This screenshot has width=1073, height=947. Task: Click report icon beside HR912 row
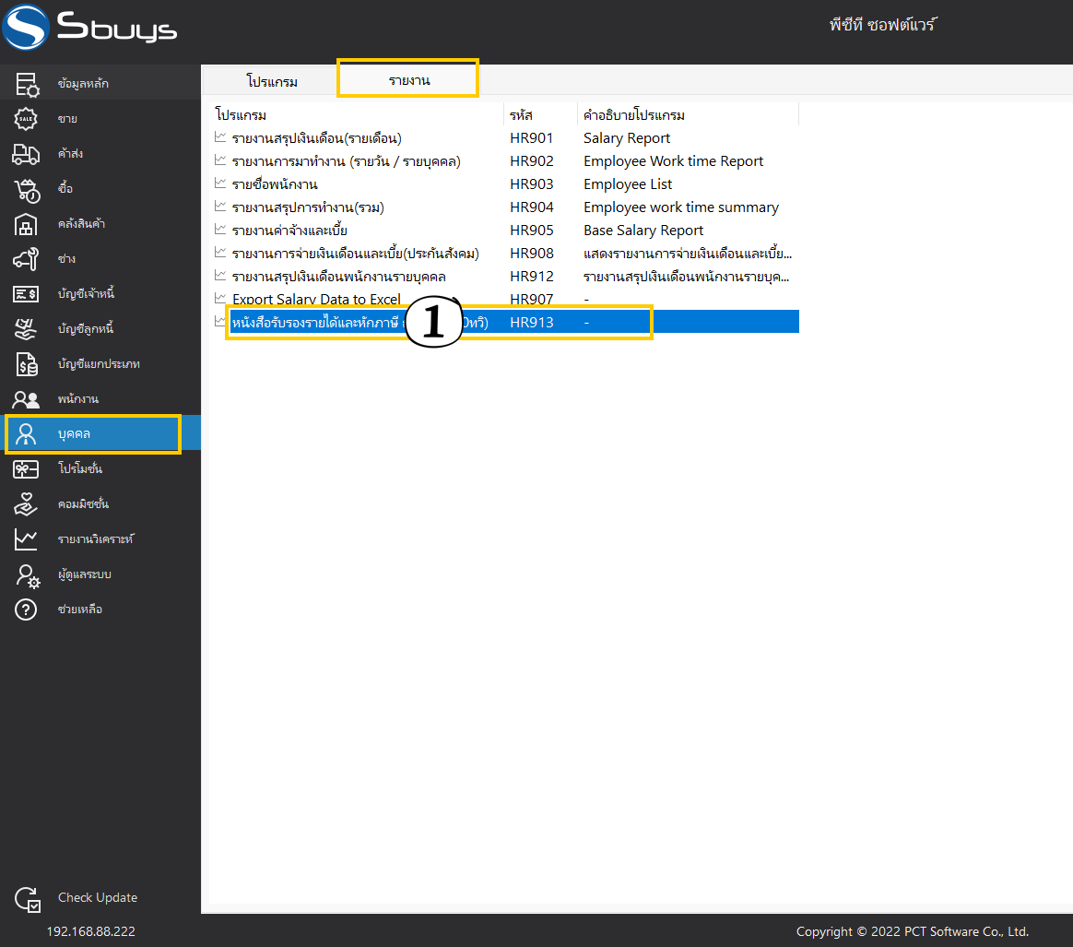click(220, 276)
